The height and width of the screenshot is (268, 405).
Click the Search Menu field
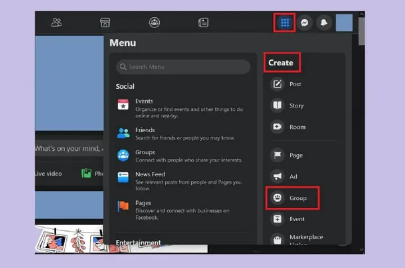click(183, 67)
